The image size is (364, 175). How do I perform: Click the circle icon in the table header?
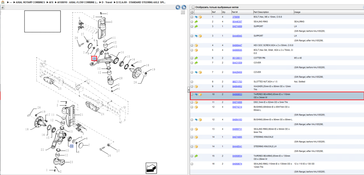pyautogui.click(x=192, y=12)
